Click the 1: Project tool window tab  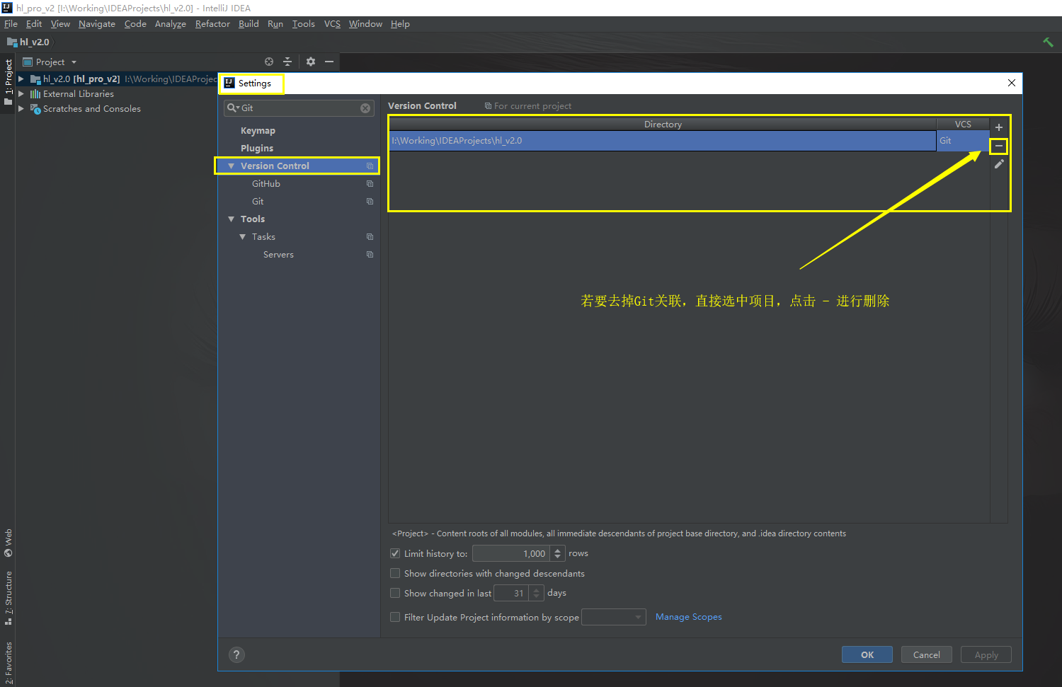tap(8, 81)
